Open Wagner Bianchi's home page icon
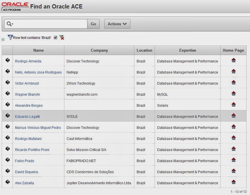 point(233,93)
